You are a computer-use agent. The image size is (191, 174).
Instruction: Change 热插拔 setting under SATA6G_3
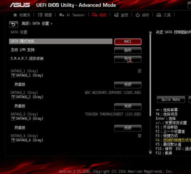pos(128,128)
